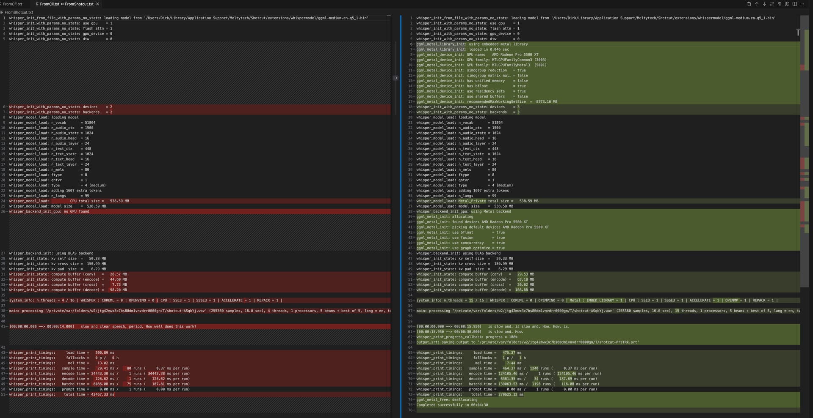The image size is (813, 418).
Task: Go to previous change with up arrow
Action: point(757,4)
